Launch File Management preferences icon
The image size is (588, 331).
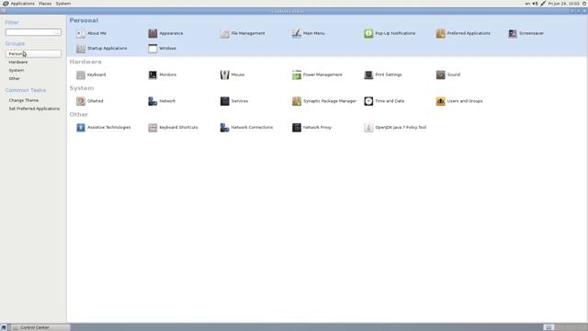(x=224, y=33)
